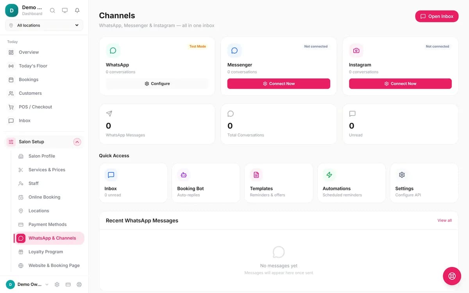Click the calendar icon beside Bookings
This screenshot has height=293, width=469.
tap(11, 80)
